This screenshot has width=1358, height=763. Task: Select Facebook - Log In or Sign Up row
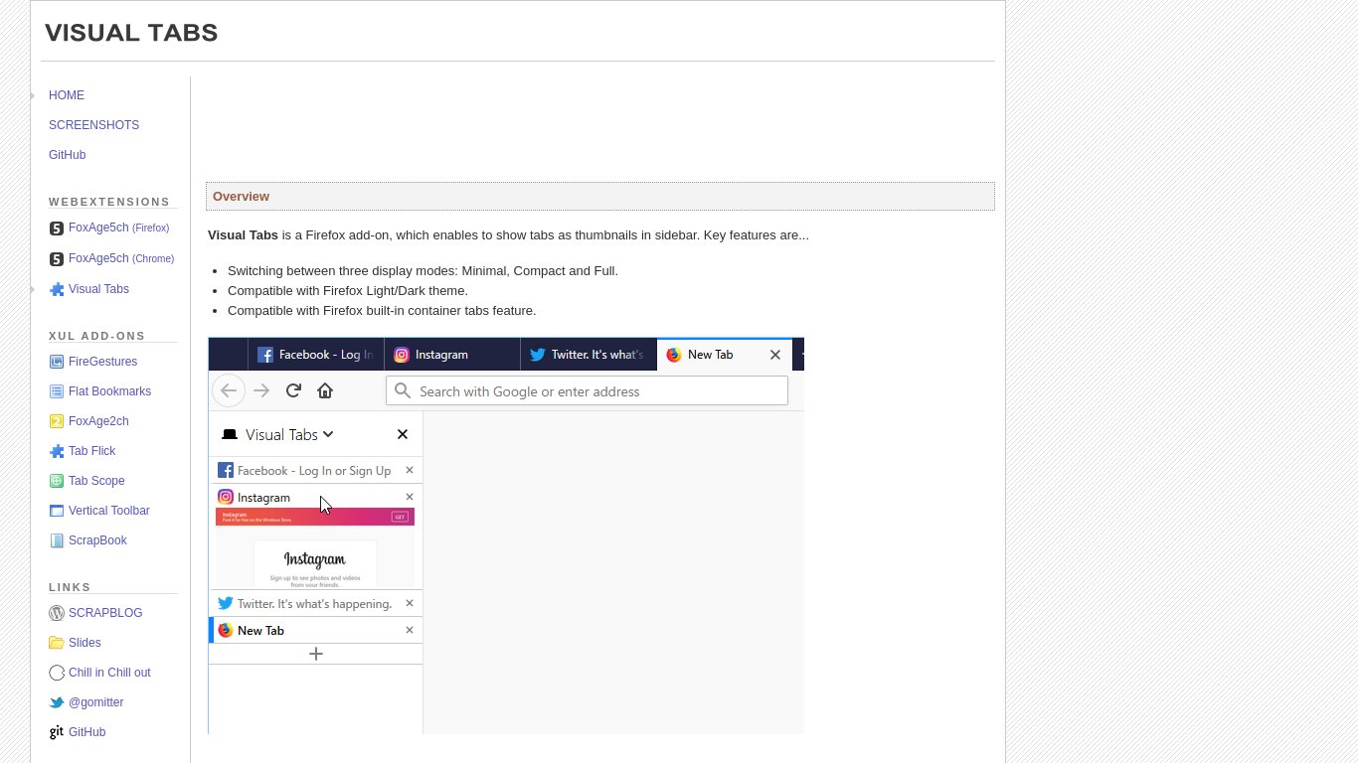point(315,470)
